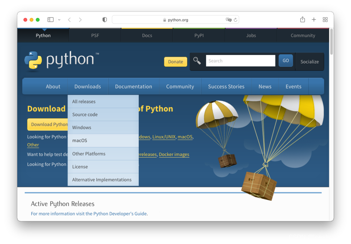This screenshot has width=351, height=244.
Task: Click the yellow minimize window button
Action: (x=32, y=20)
